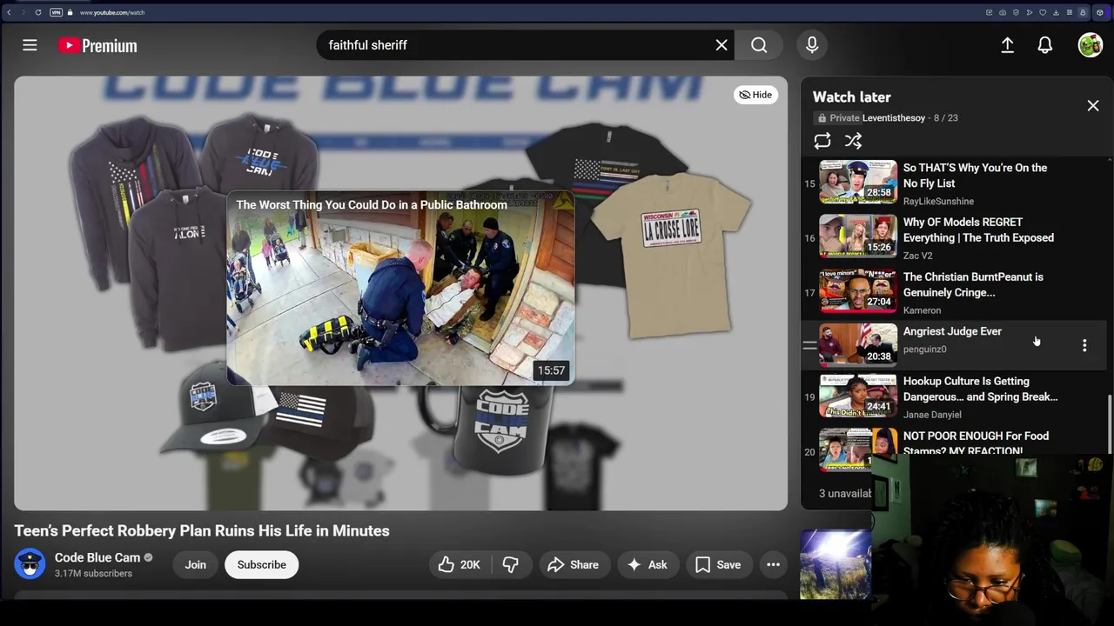Viewport: 1114px width, 626px height.
Task: Open the site lock security icon
Action: pos(70,12)
